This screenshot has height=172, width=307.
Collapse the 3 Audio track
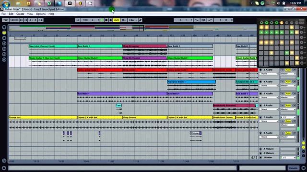point(260,70)
